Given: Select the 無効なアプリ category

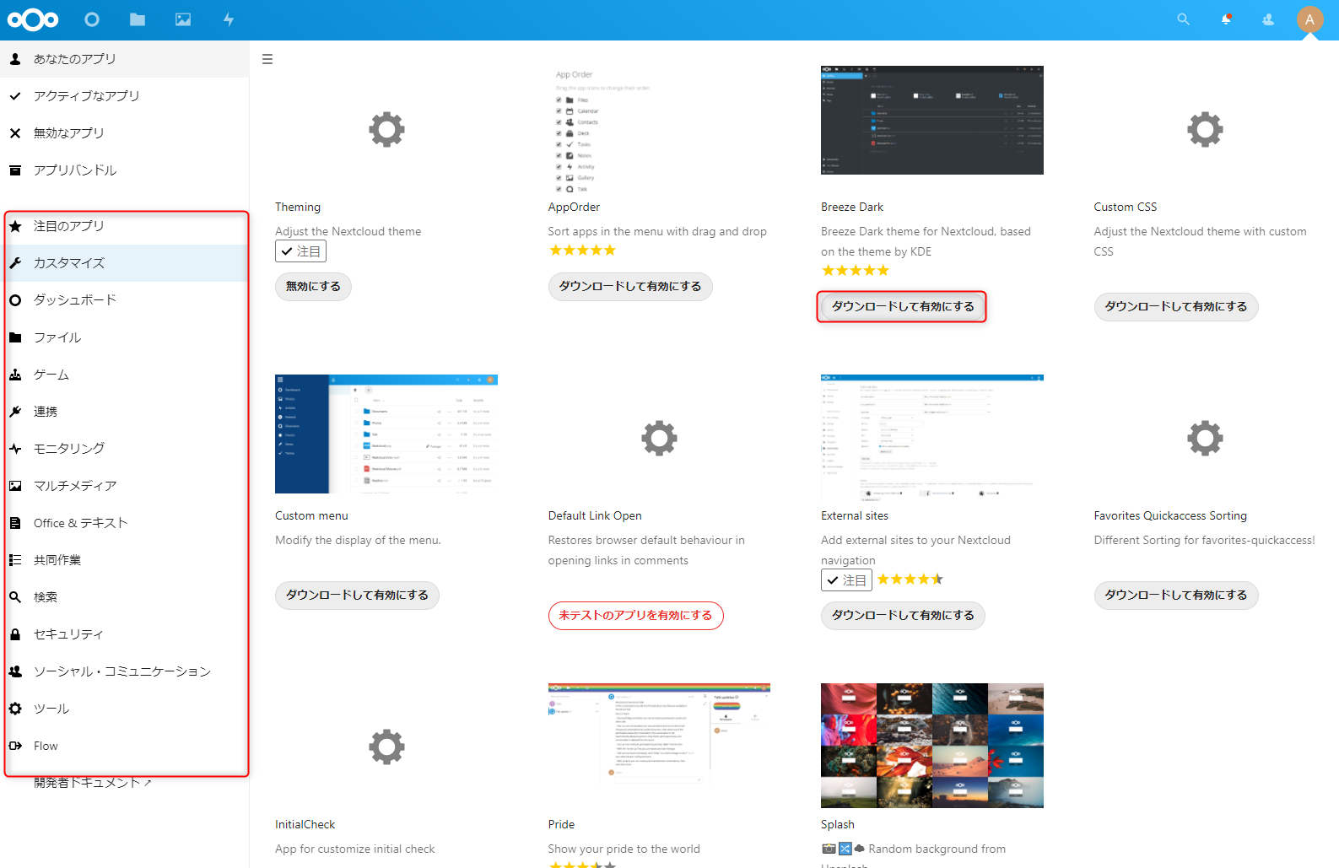Looking at the screenshot, I should tap(124, 133).
